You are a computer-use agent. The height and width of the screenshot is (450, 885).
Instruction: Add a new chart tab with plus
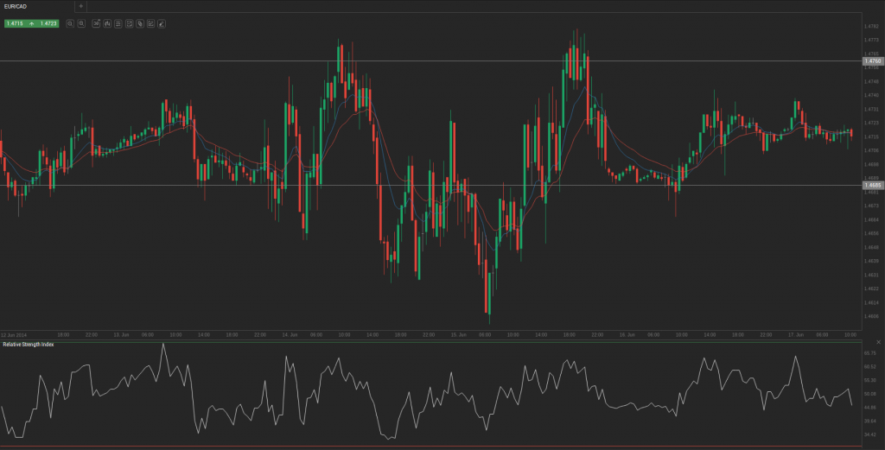(81, 6)
